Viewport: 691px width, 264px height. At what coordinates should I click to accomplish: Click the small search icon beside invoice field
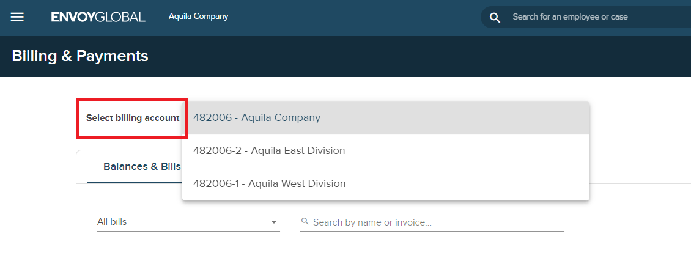coord(305,222)
